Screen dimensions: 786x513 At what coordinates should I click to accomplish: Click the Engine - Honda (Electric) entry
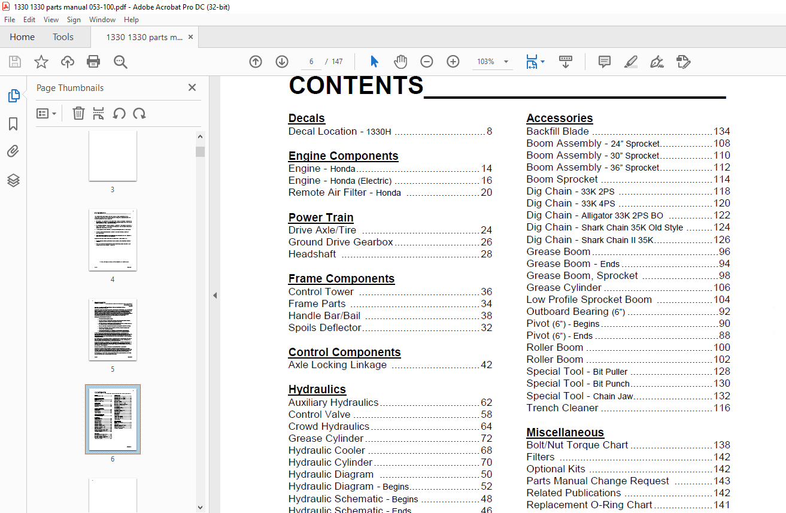390,181
